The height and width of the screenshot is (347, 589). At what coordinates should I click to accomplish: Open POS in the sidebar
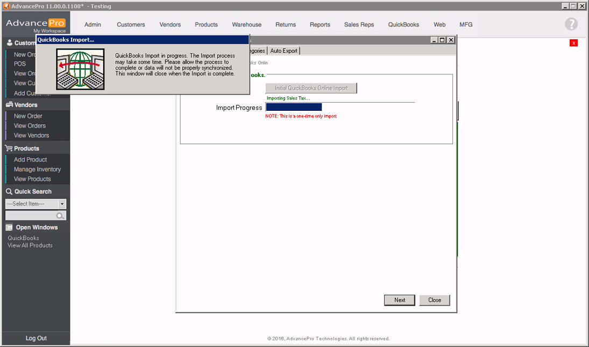pyautogui.click(x=20, y=64)
